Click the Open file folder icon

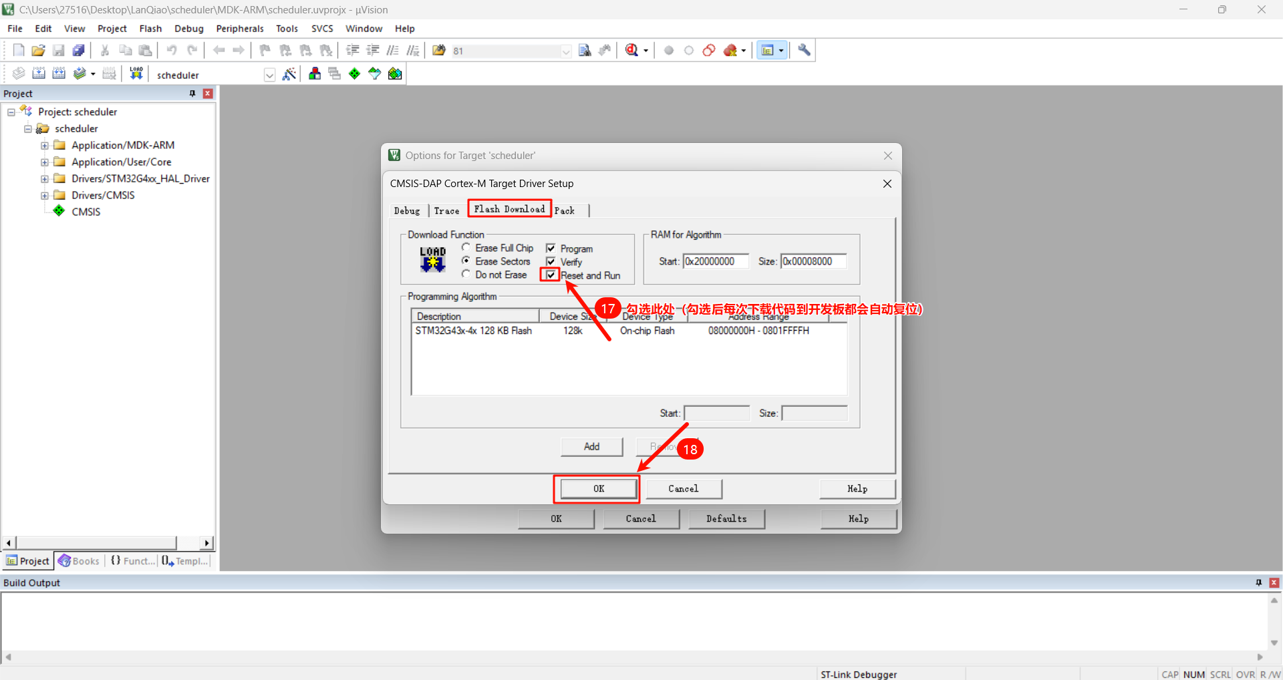pos(39,51)
